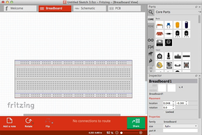Switch to the Schematic tab

tap(90, 8)
